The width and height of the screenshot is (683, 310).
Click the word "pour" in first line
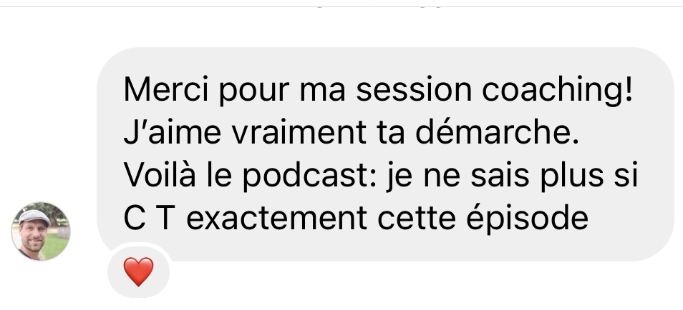click(x=254, y=91)
